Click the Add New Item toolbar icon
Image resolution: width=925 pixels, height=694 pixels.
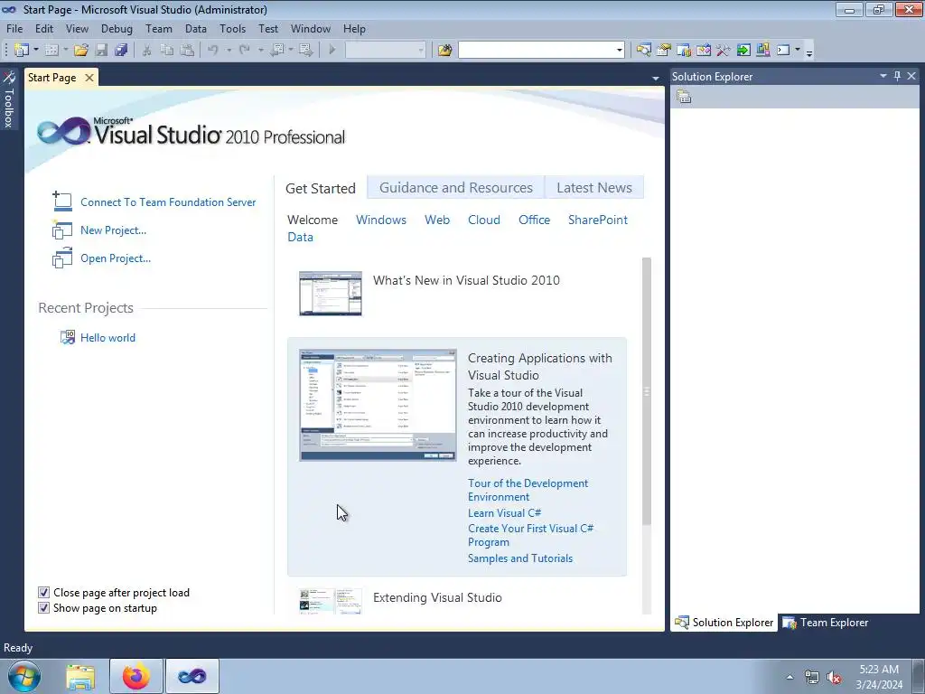51,51
